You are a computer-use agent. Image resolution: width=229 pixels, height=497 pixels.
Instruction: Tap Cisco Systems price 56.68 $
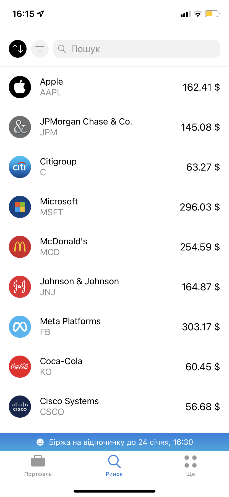coord(203,407)
